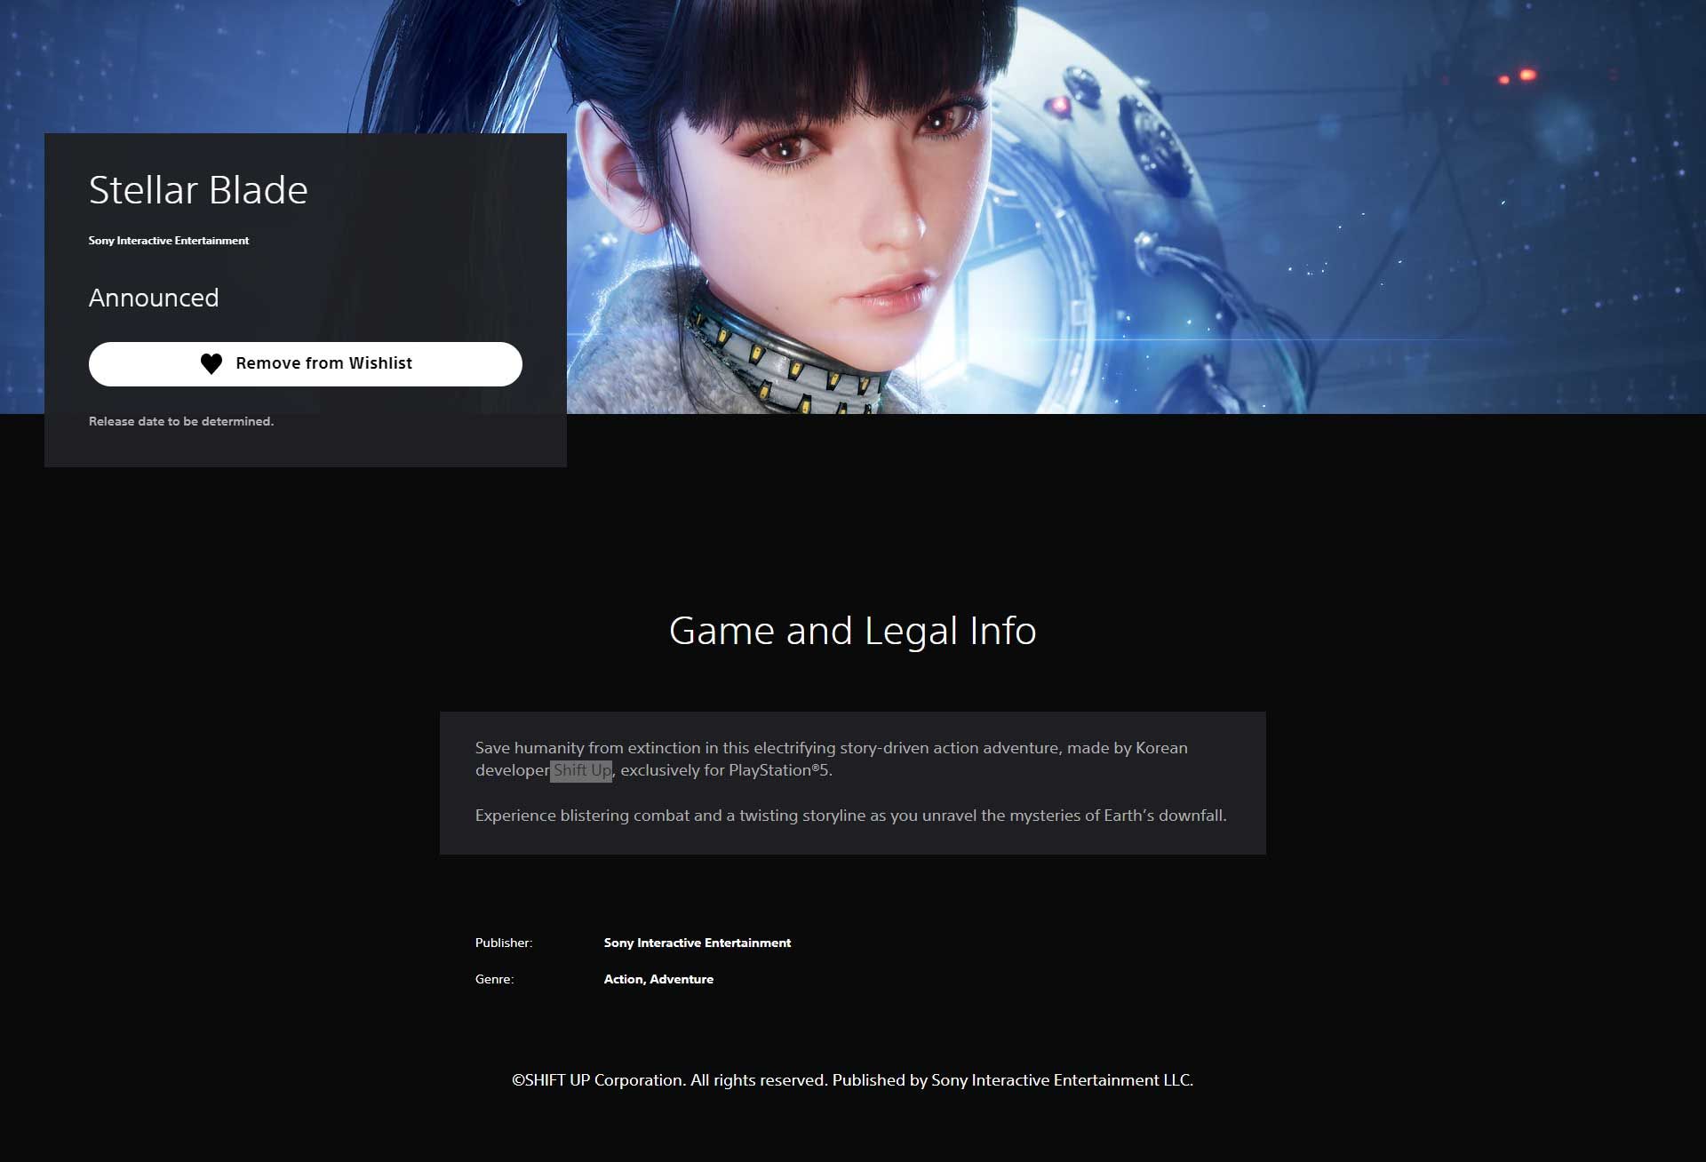1706x1162 pixels.
Task: Click the heart icon on the wishlist button
Action: 211,364
